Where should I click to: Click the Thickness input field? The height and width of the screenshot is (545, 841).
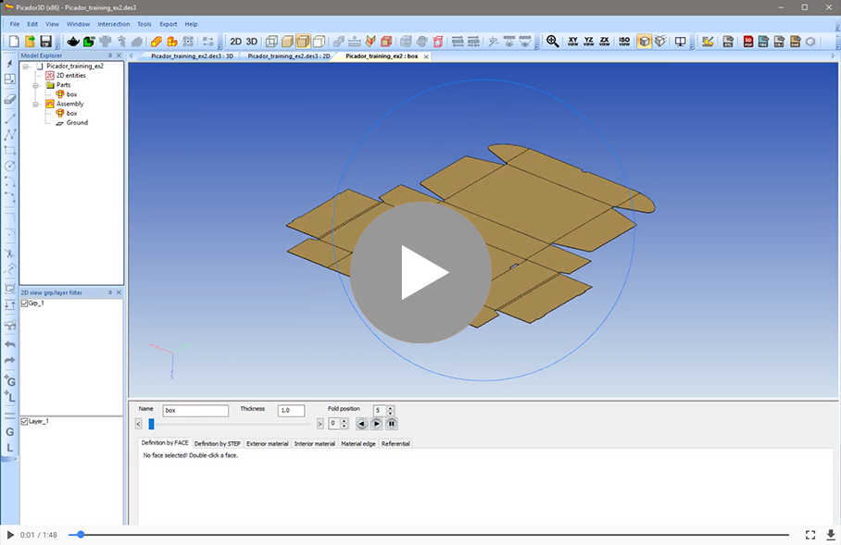click(291, 411)
